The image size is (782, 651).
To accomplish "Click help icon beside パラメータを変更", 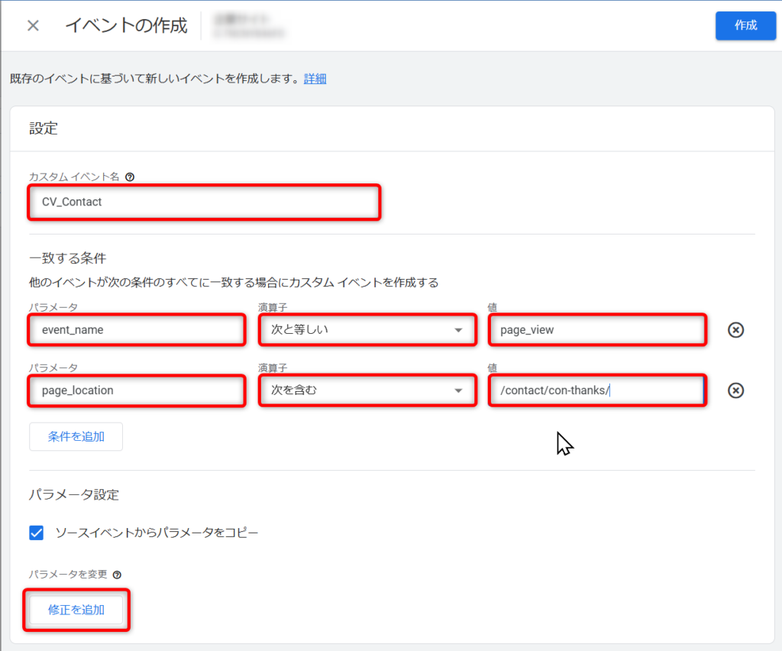I will point(117,575).
